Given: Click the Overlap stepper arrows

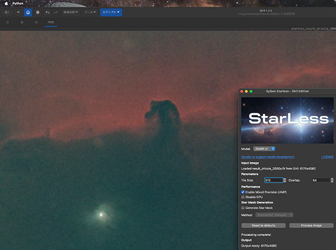Looking at the screenshot, I should [x=331, y=180].
